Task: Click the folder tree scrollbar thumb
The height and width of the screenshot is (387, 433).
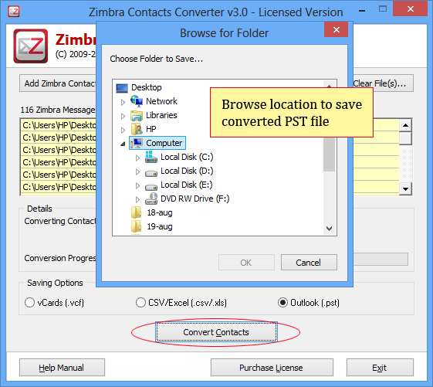Action: [x=329, y=154]
